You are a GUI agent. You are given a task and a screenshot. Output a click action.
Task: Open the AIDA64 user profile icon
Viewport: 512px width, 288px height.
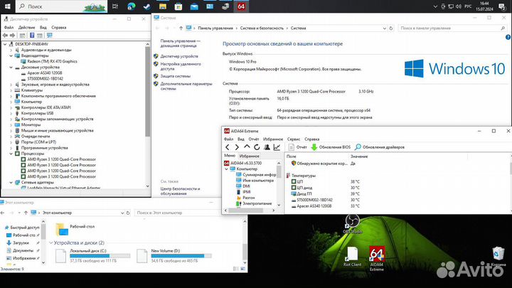click(267, 147)
